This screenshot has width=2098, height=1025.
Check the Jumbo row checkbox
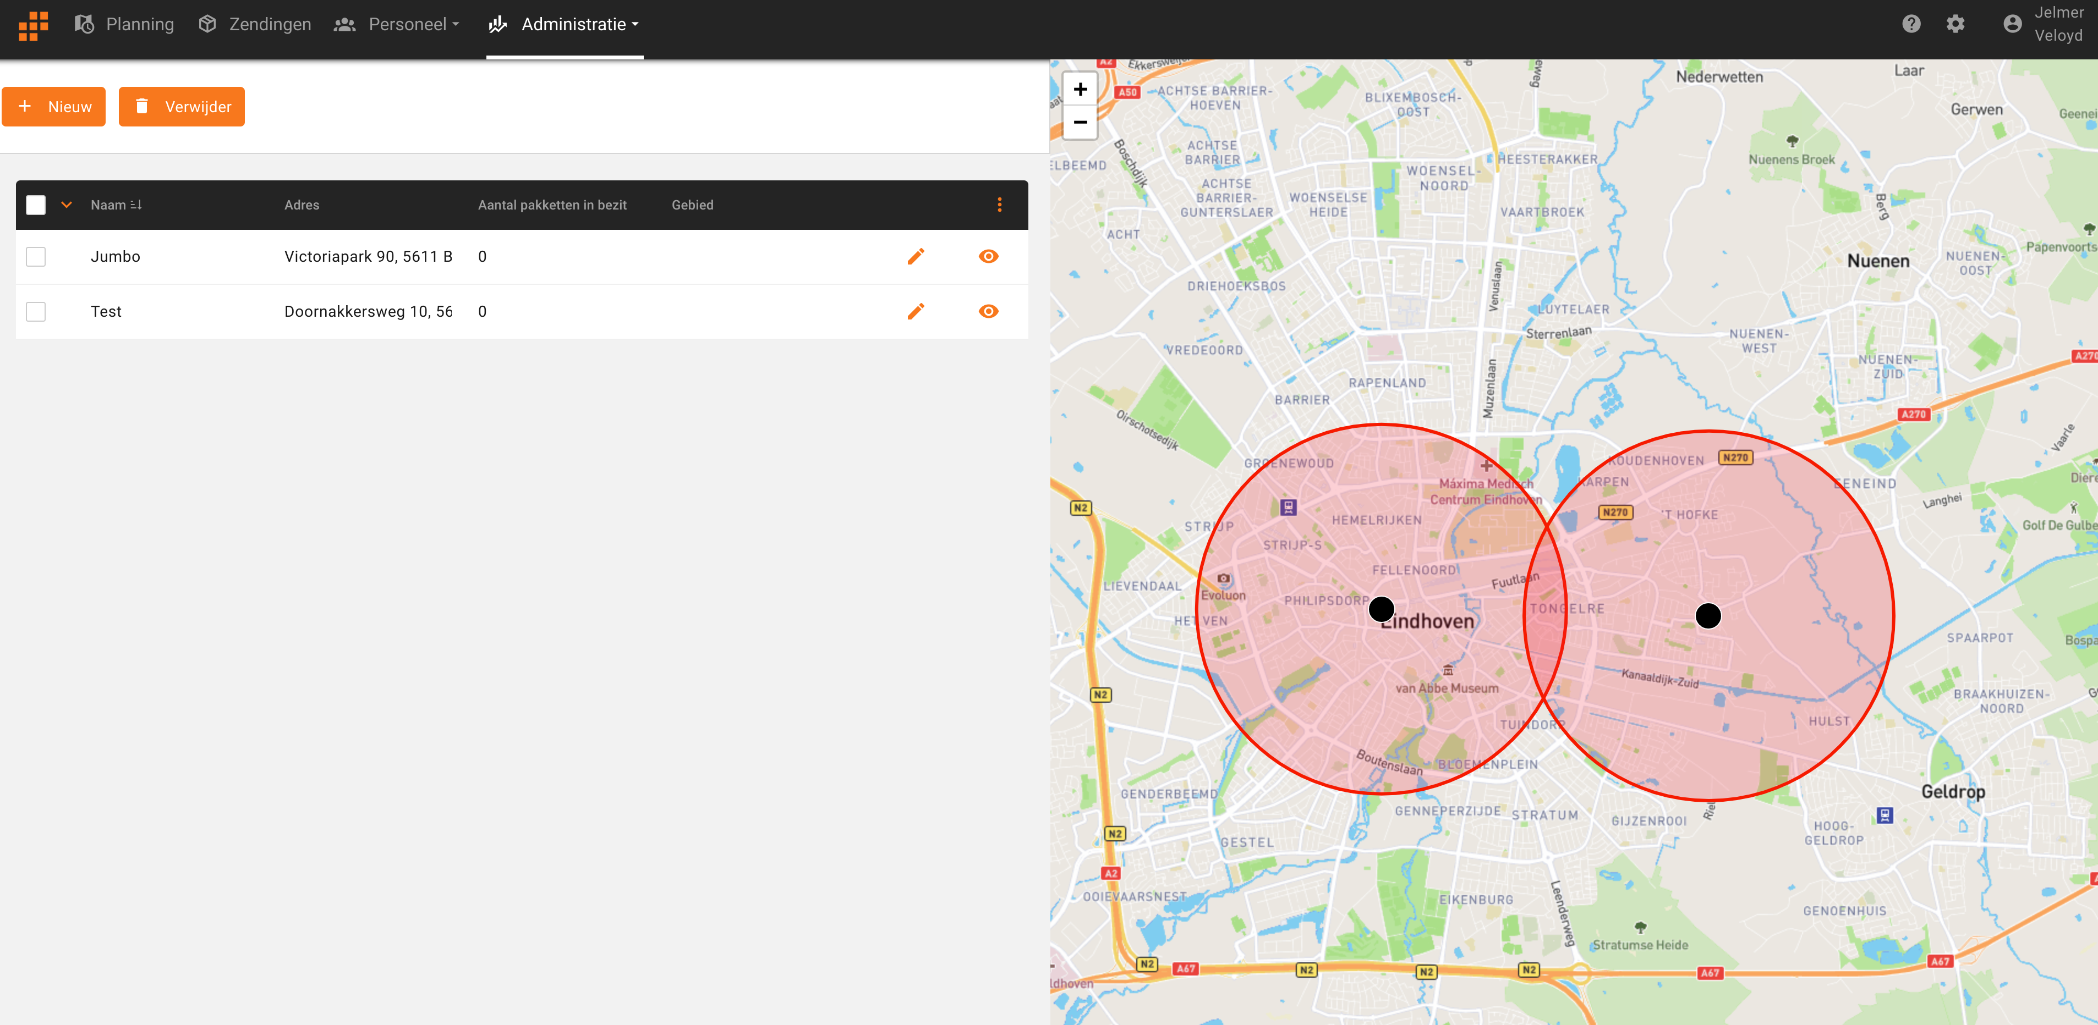click(36, 256)
